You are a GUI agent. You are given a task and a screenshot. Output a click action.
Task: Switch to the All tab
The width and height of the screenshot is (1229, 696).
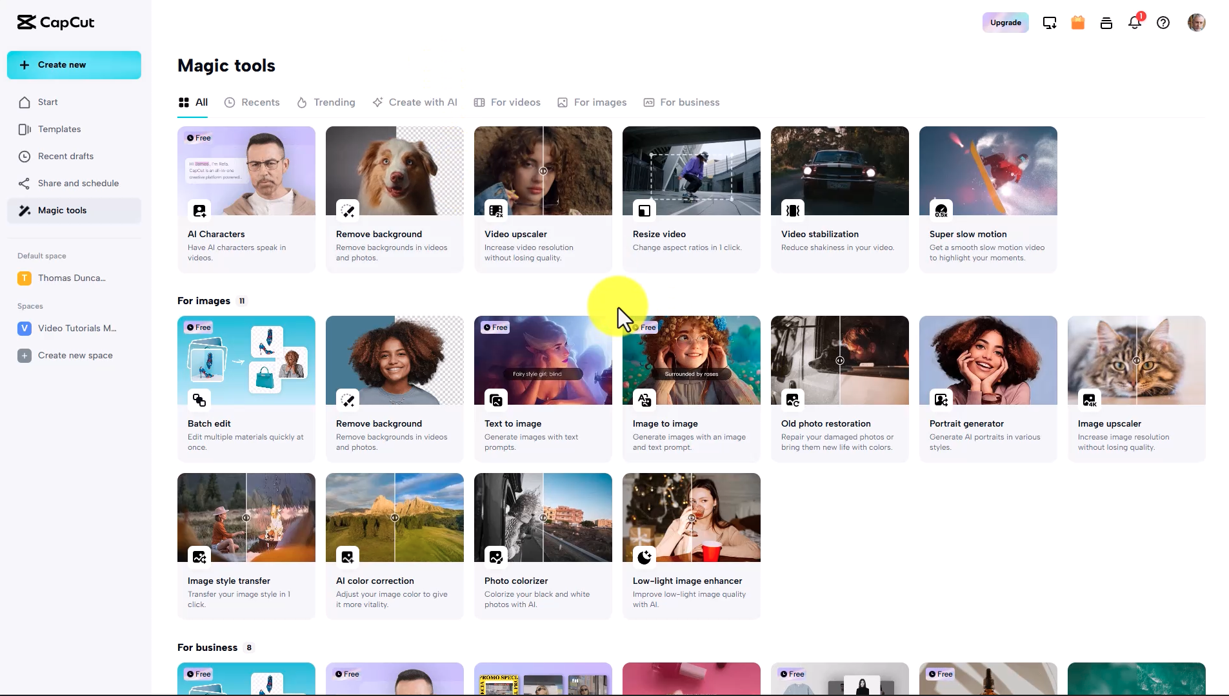pyautogui.click(x=193, y=102)
